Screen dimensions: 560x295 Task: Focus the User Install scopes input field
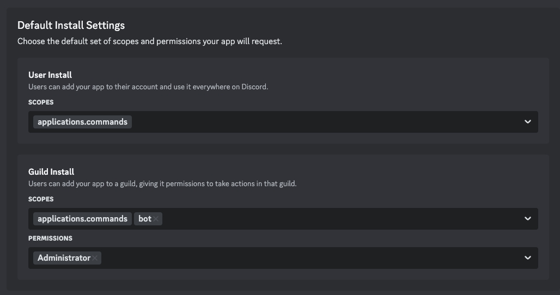tap(327, 122)
